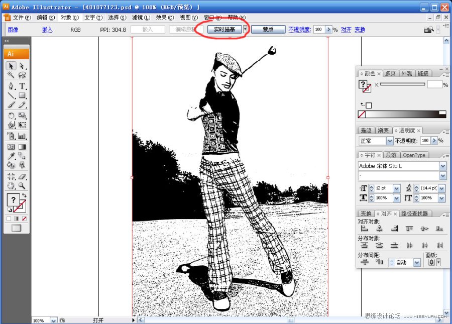Open Live Trace presets dropdown arrow
Viewport: 452px width, 324px height.
point(245,29)
